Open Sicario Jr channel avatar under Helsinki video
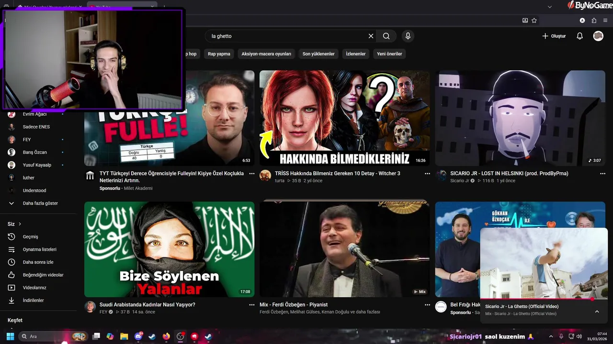Image resolution: width=613 pixels, height=344 pixels. pyautogui.click(x=441, y=175)
